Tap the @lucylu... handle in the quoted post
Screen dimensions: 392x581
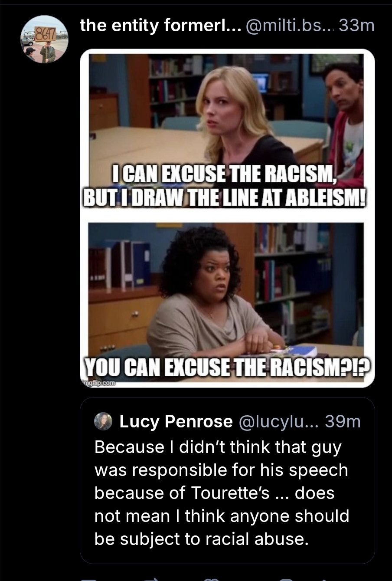click(279, 421)
